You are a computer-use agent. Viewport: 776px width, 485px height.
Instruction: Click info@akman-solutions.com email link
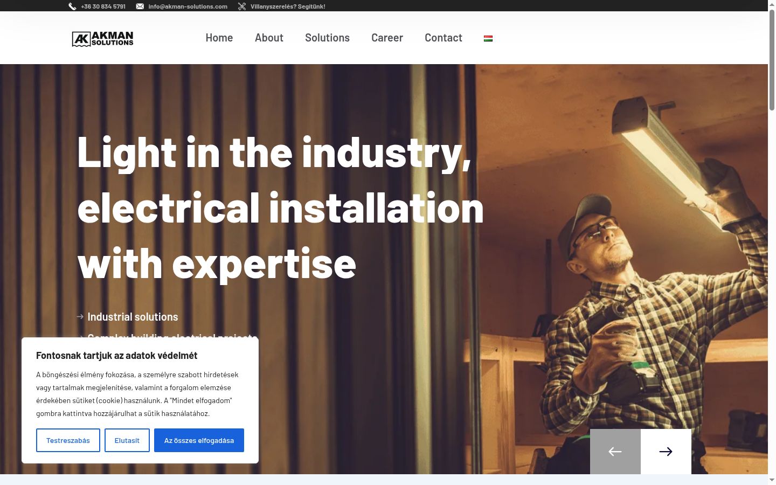(188, 6)
